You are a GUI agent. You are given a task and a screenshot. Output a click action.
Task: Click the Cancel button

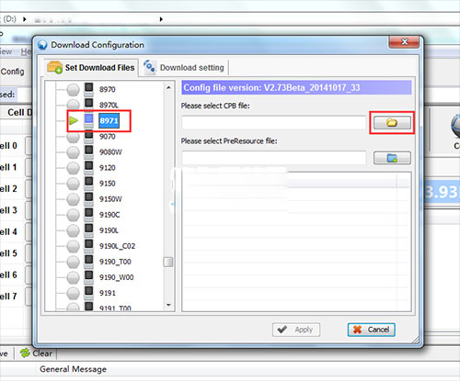[x=371, y=330]
